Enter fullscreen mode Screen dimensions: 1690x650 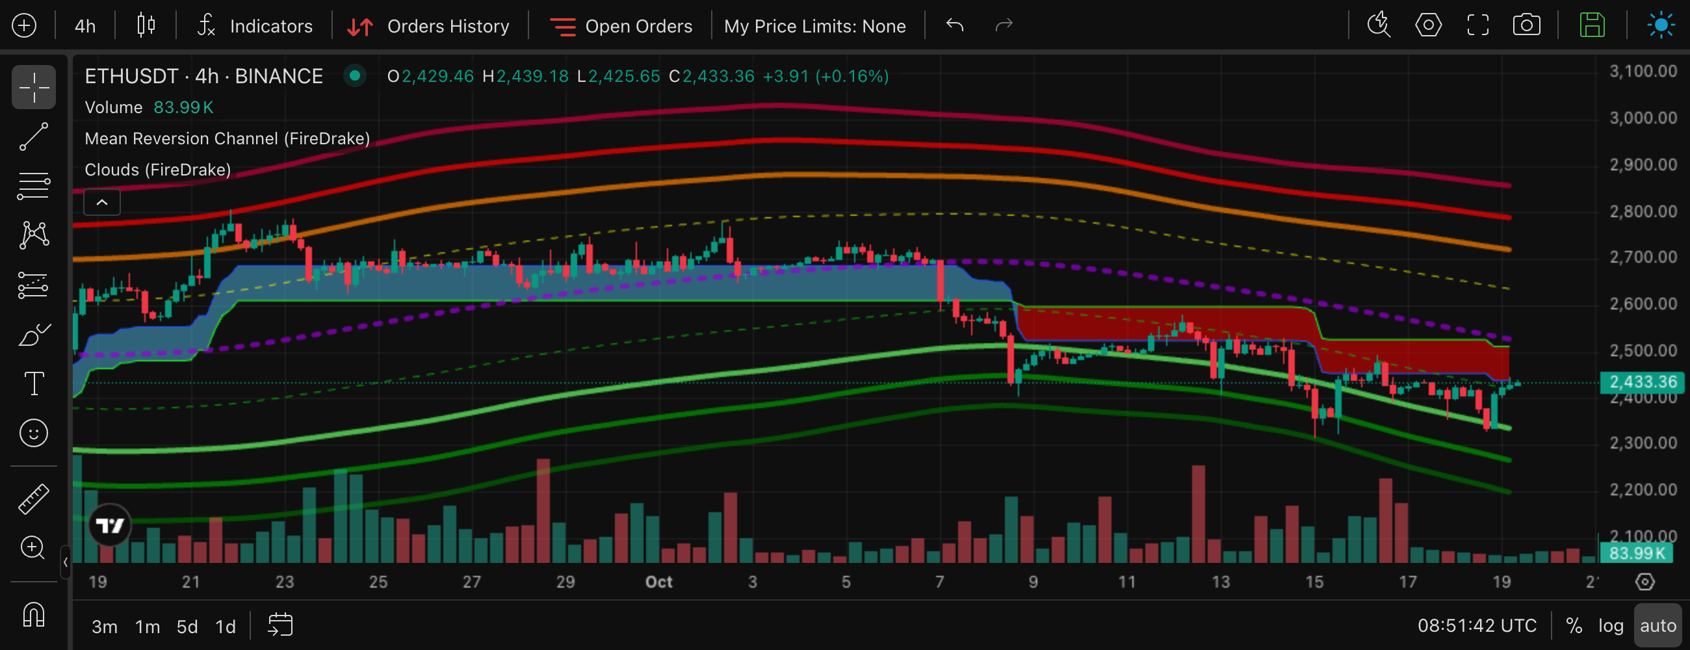[1477, 25]
